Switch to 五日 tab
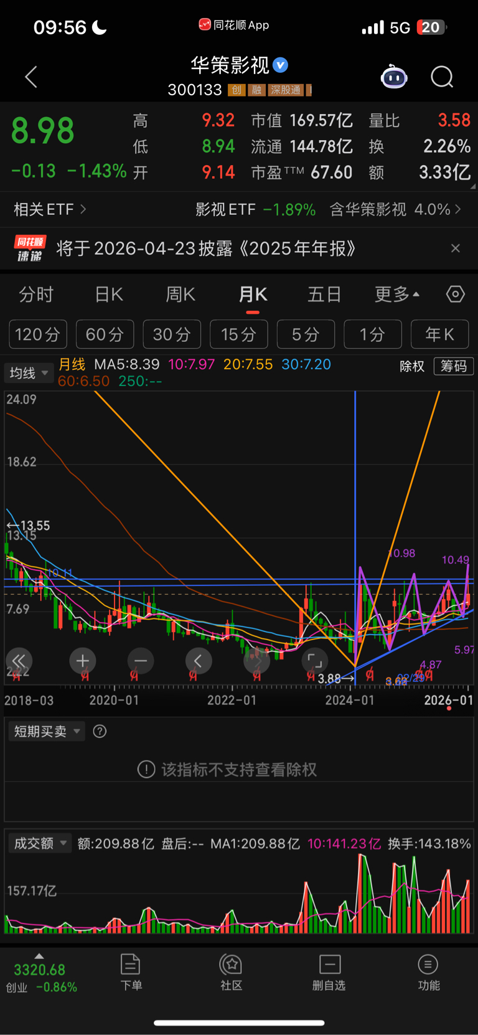The image size is (478, 1035). click(x=324, y=295)
